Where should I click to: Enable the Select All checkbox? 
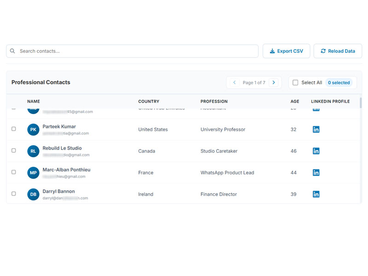coord(295,82)
